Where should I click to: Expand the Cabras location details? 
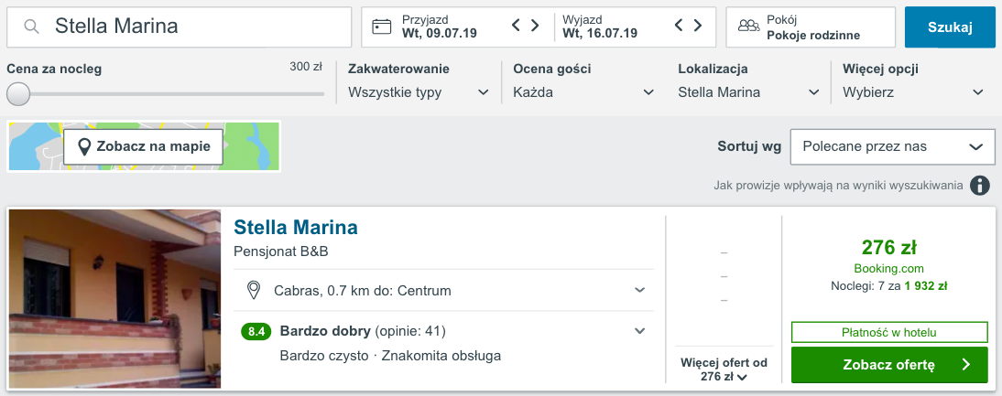pyautogui.click(x=639, y=291)
